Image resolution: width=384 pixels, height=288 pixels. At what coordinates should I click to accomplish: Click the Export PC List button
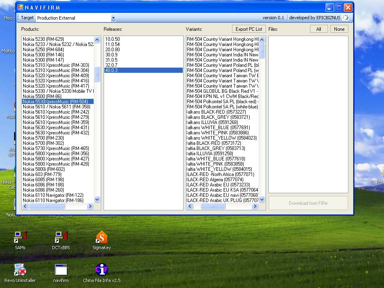249,29
